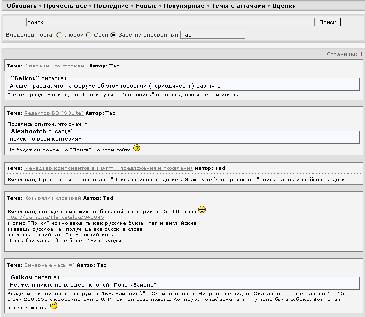Open the topic 'Операции со строками'
Viewport: 365px width, 317px height.
point(56,66)
